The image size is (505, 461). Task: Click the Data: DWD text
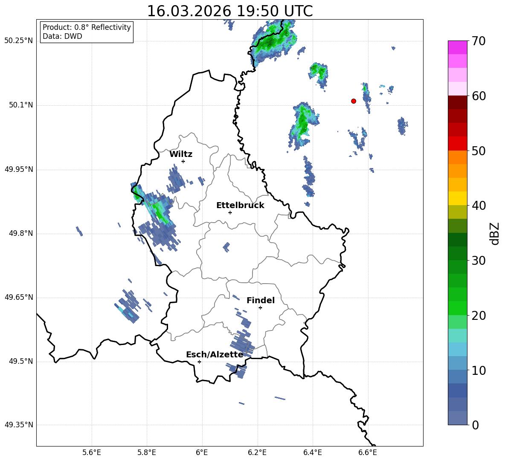click(x=62, y=36)
